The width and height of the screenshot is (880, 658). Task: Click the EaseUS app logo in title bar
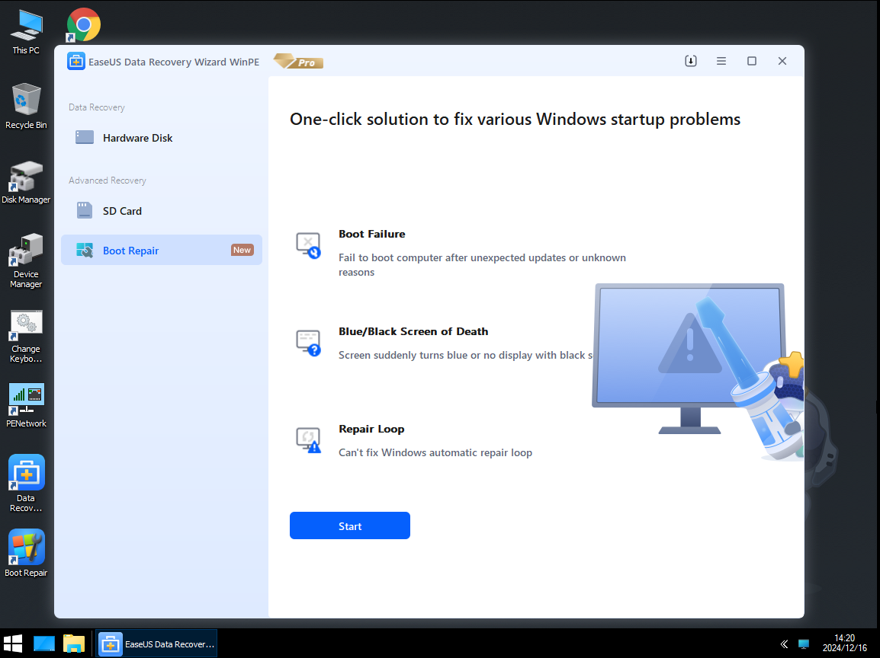click(75, 61)
